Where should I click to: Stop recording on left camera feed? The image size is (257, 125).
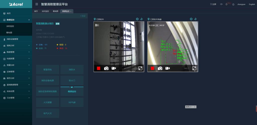pyautogui.click(x=99, y=68)
